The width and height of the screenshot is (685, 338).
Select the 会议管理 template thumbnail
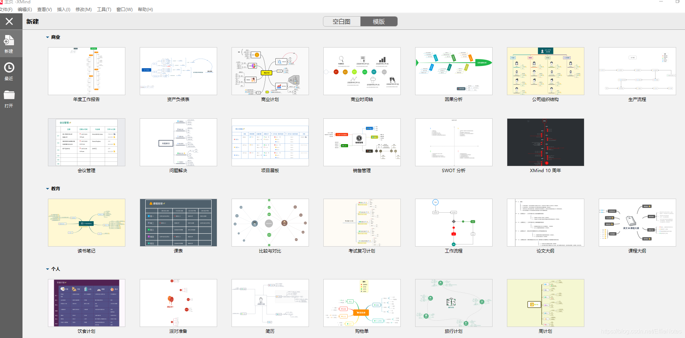click(x=87, y=142)
